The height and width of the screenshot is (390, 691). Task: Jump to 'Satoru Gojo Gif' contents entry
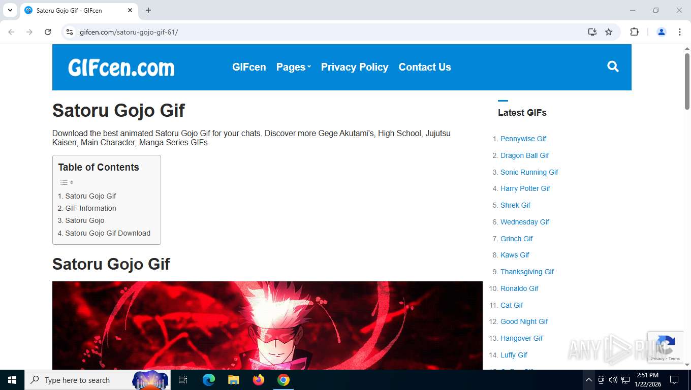(x=90, y=196)
